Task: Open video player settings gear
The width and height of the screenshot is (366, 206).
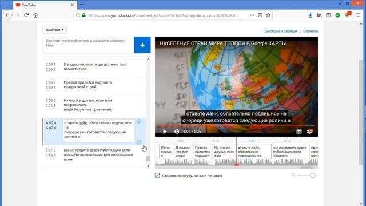Action: (x=310, y=132)
